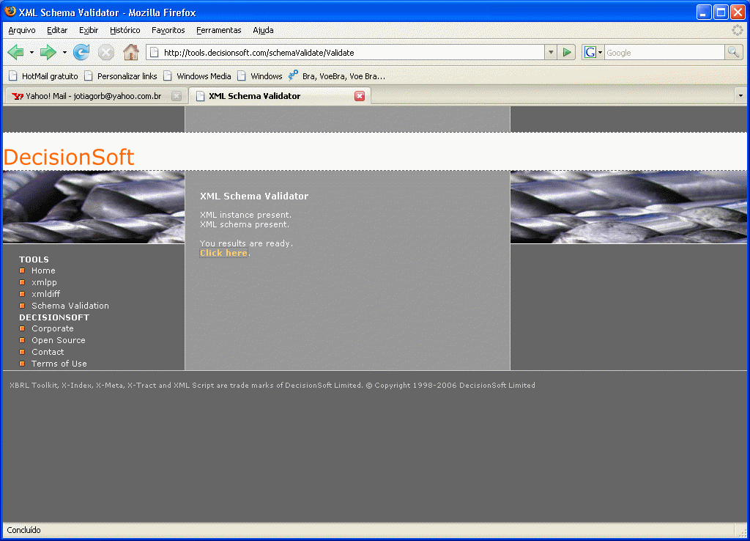
Task: Reload the page with the Refresh icon
Action: click(x=81, y=52)
